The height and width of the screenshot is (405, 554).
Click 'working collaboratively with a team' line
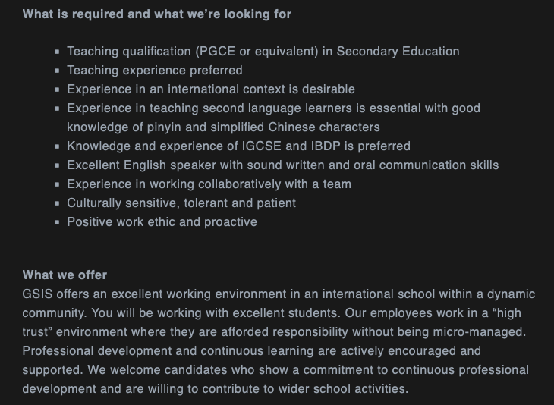[209, 184]
